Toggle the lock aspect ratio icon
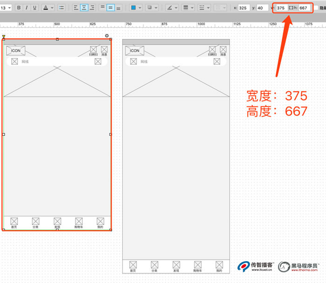This screenshot has height=283, width=326. tap(291, 8)
